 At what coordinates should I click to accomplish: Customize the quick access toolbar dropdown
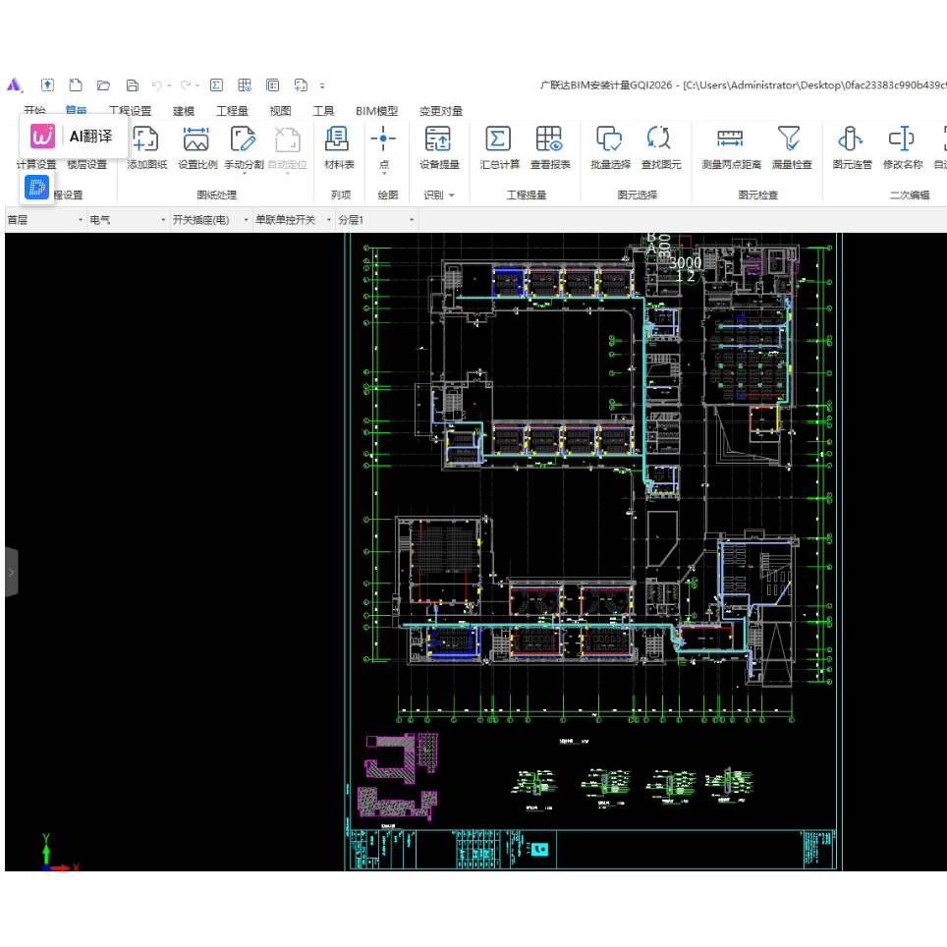(322, 85)
